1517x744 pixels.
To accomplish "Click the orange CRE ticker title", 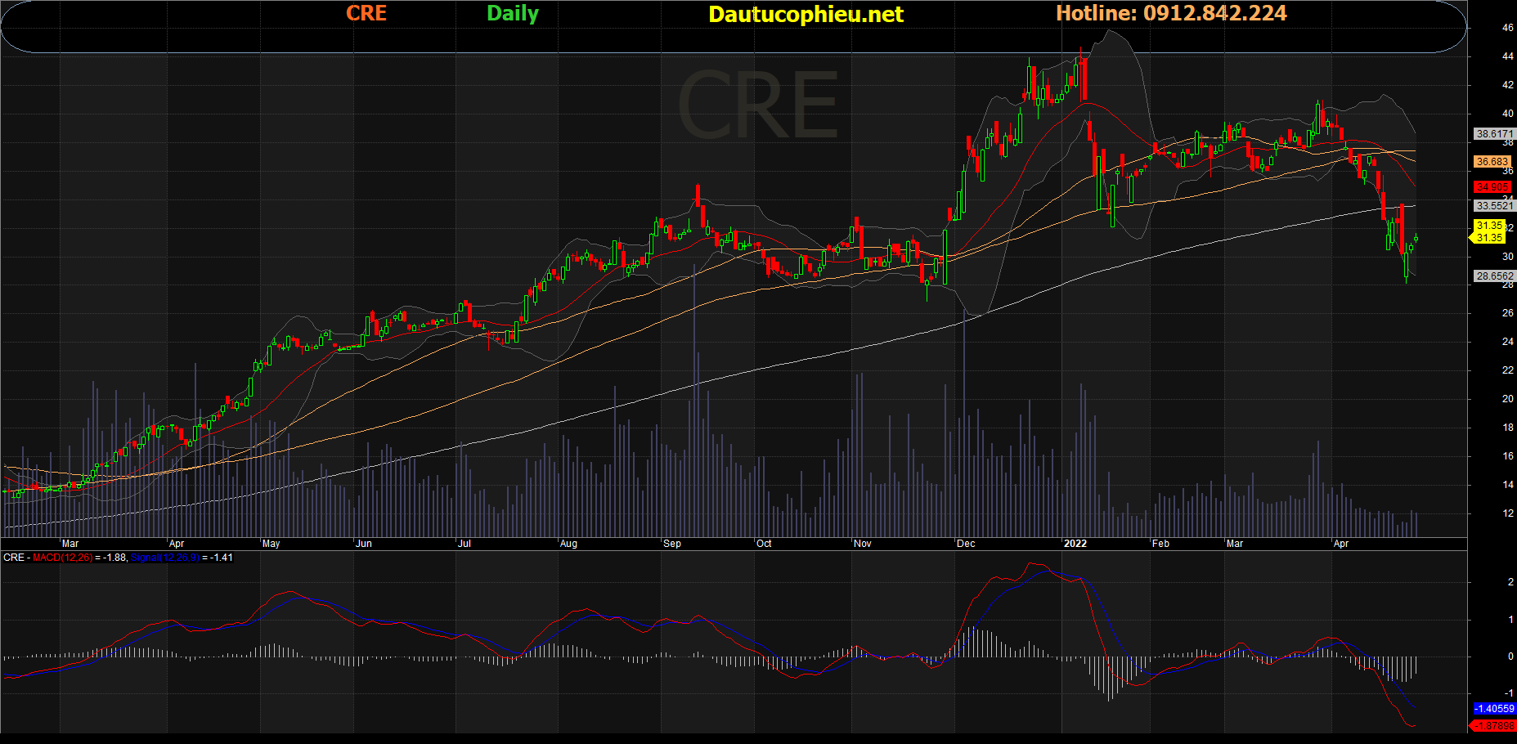I will pos(366,13).
